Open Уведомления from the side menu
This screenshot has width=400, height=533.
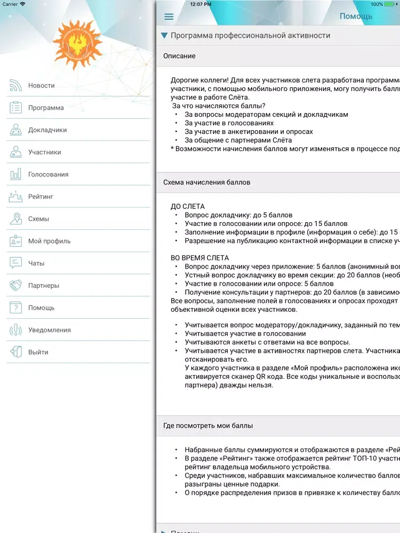(78, 330)
